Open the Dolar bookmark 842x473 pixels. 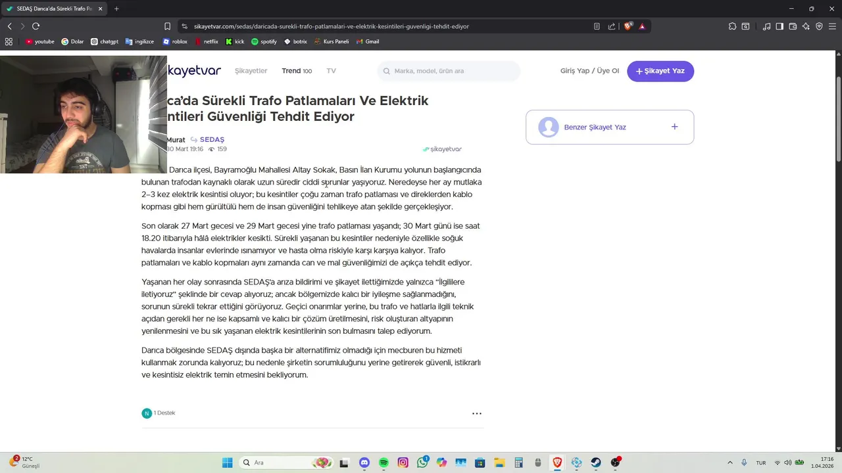pyautogui.click(x=72, y=41)
